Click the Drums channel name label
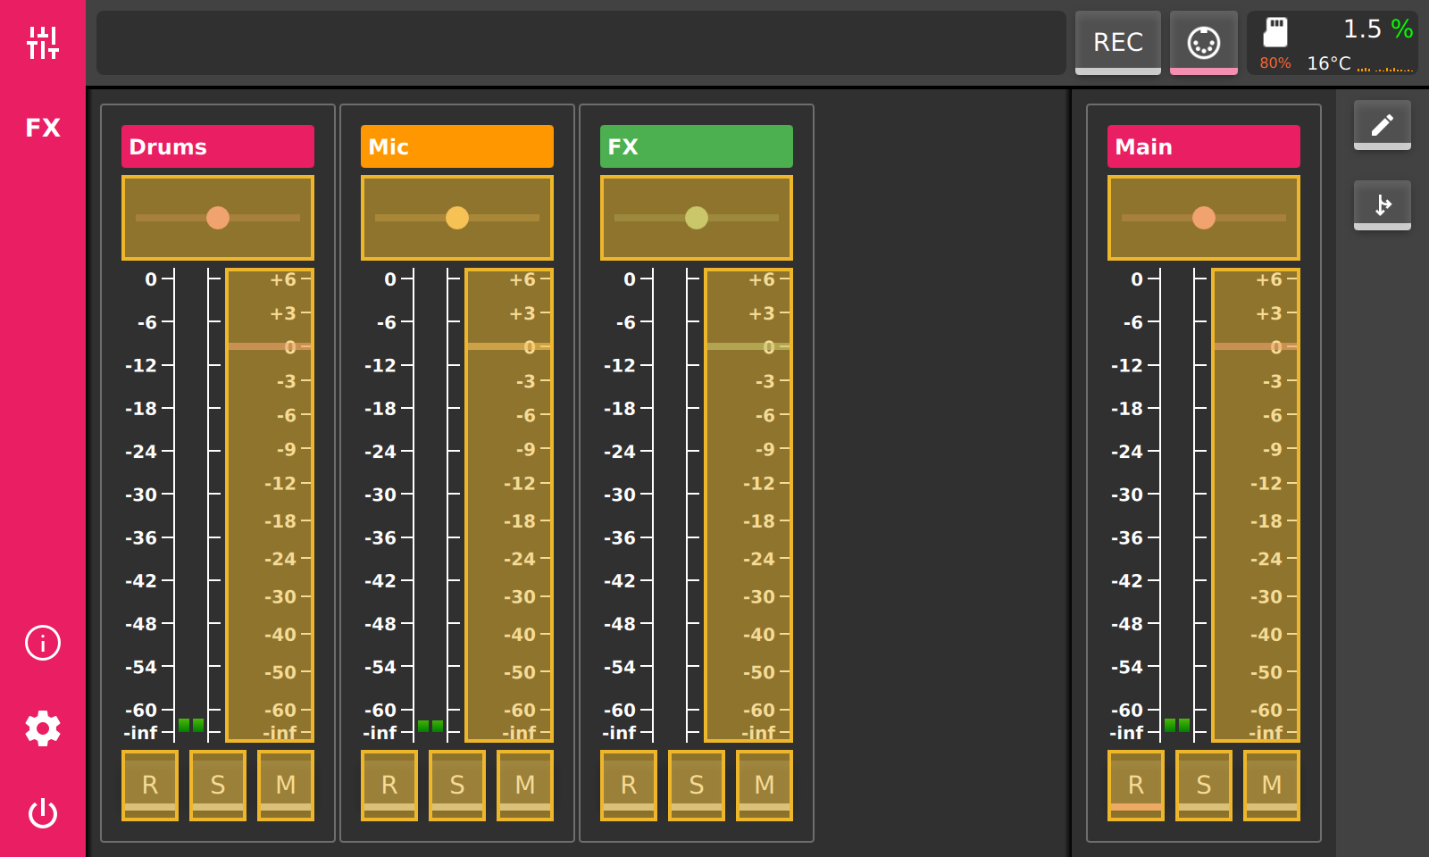The image size is (1429, 857). [218, 146]
